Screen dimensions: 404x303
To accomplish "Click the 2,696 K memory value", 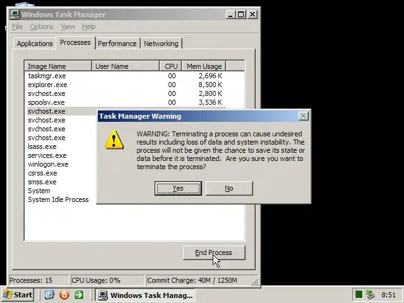I will 210,76.
